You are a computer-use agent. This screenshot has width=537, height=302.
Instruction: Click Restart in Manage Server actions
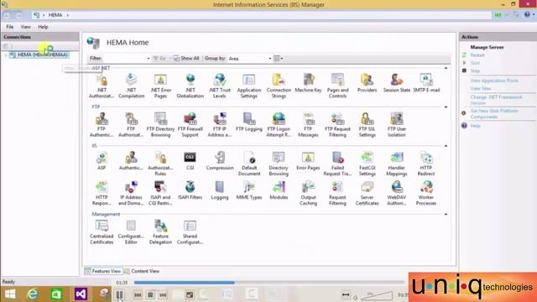tap(477, 55)
